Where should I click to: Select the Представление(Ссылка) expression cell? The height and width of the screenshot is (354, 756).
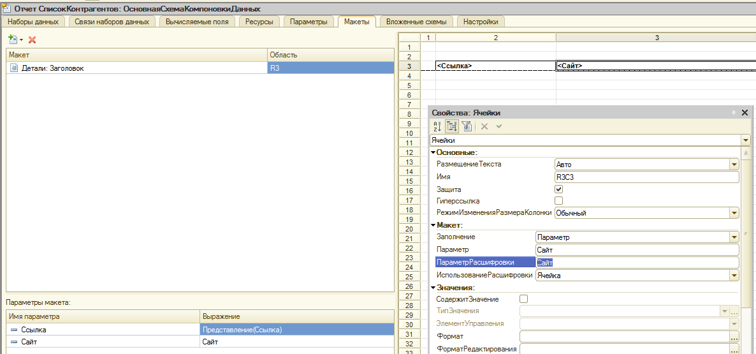coord(296,330)
